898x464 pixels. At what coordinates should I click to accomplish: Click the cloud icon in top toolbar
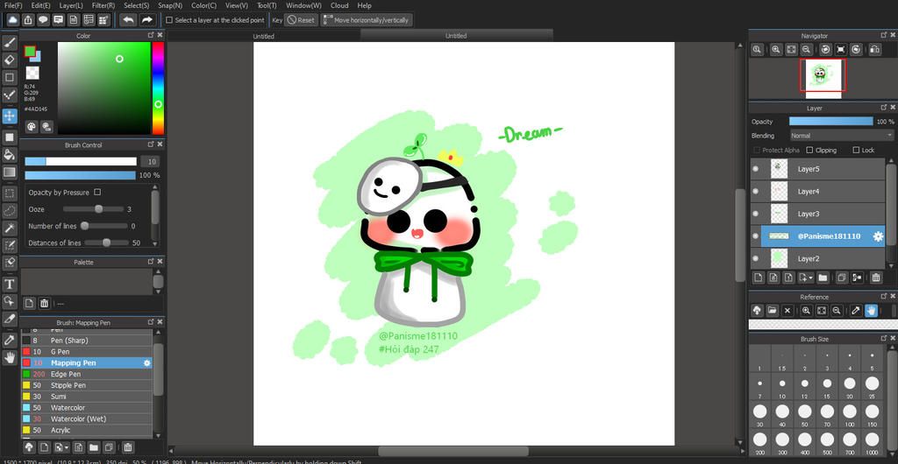[x=12, y=20]
